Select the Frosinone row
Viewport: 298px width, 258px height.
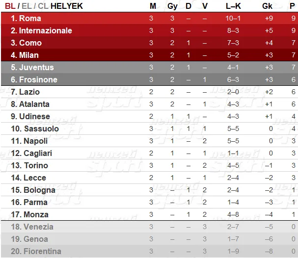tap(149, 79)
